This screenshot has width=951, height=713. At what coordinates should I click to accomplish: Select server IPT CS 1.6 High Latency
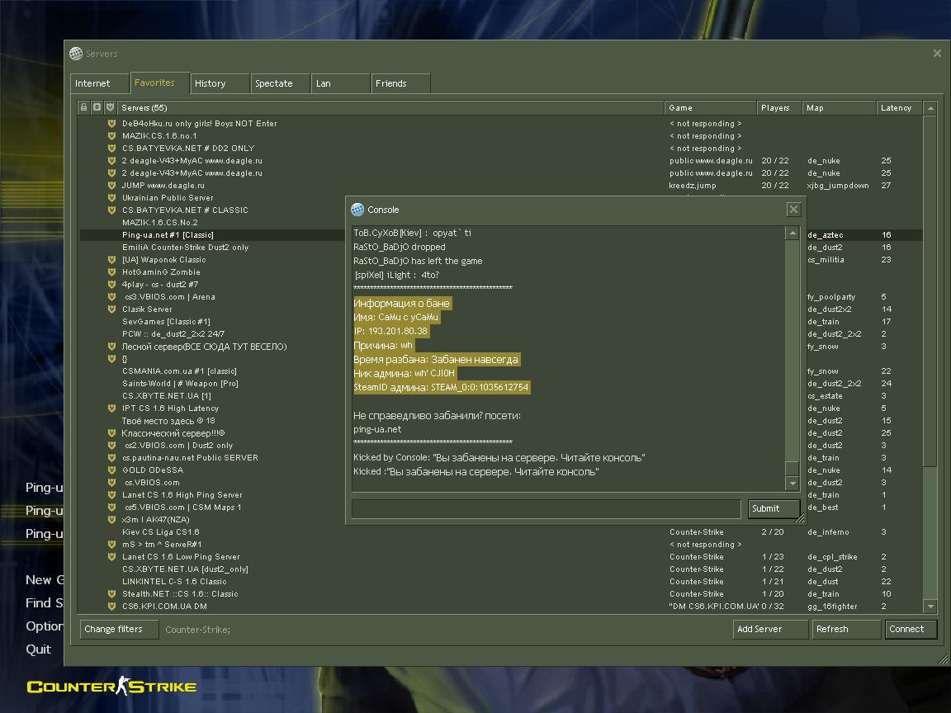coord(170,408)
